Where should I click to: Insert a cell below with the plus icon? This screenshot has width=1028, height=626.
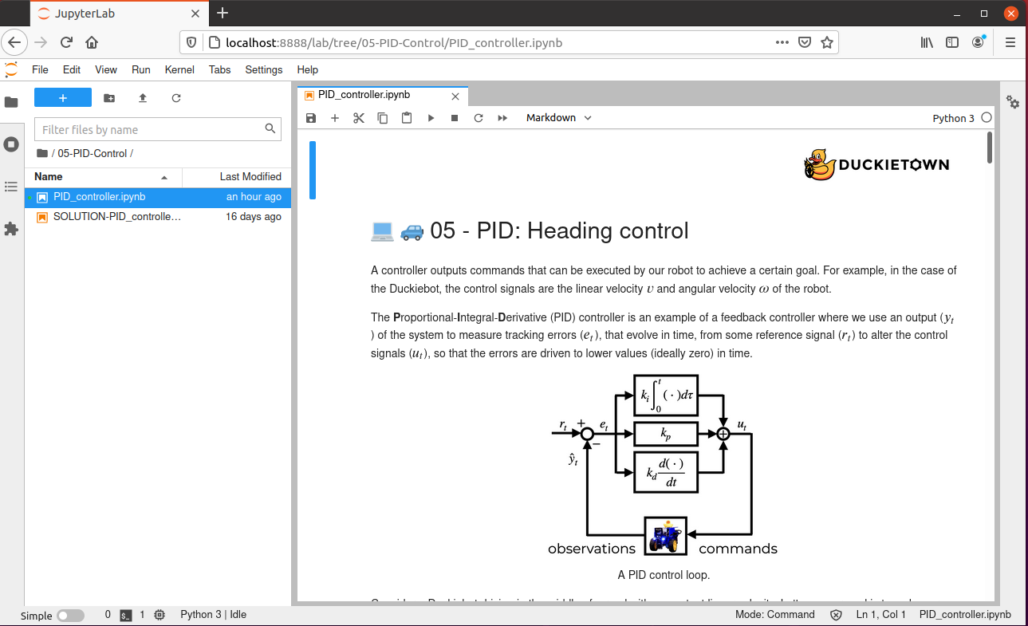[335, 118]
